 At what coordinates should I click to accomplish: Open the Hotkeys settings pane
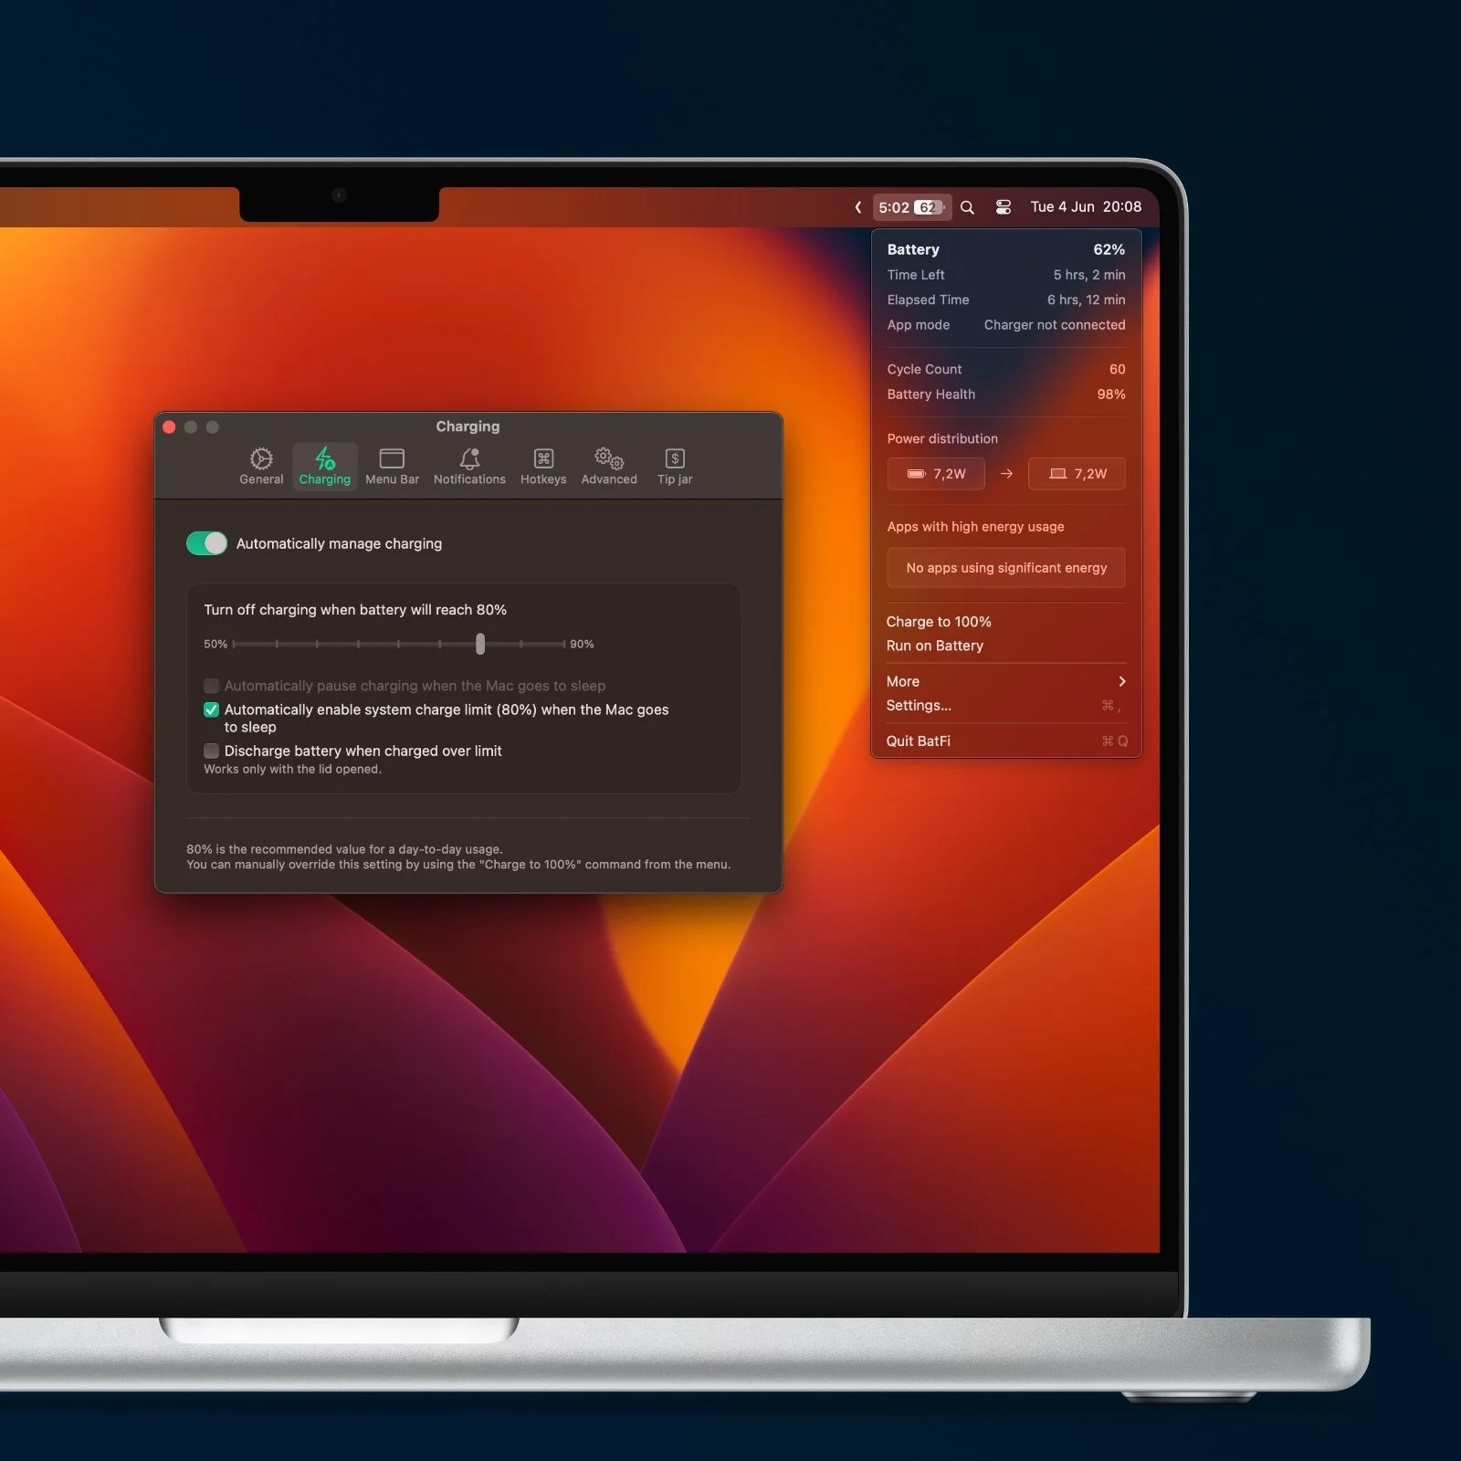click(x=543, y=466)
